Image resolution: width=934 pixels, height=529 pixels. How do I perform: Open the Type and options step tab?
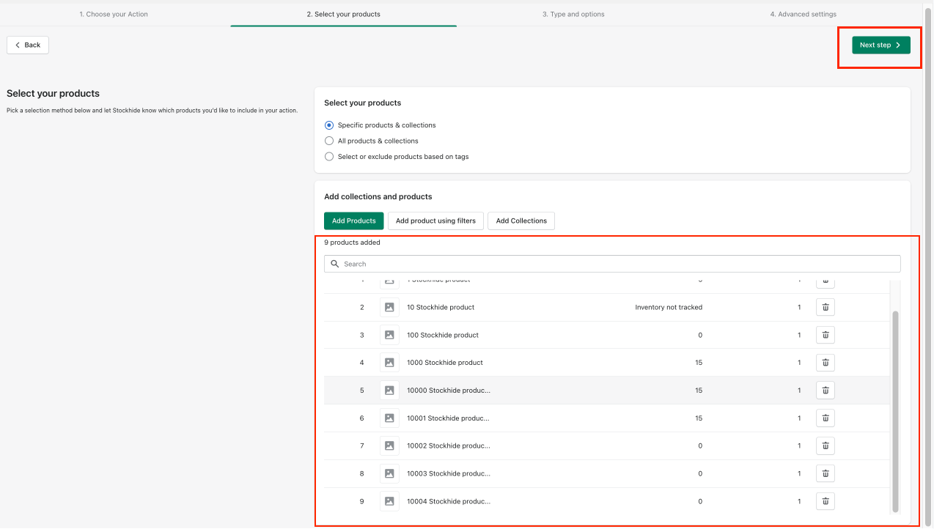[573, 14]
